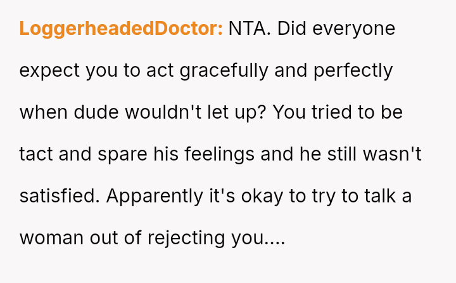Click the word 'talk' in fifth line
The width and height of the screenshot is (456, 283).
380,196
